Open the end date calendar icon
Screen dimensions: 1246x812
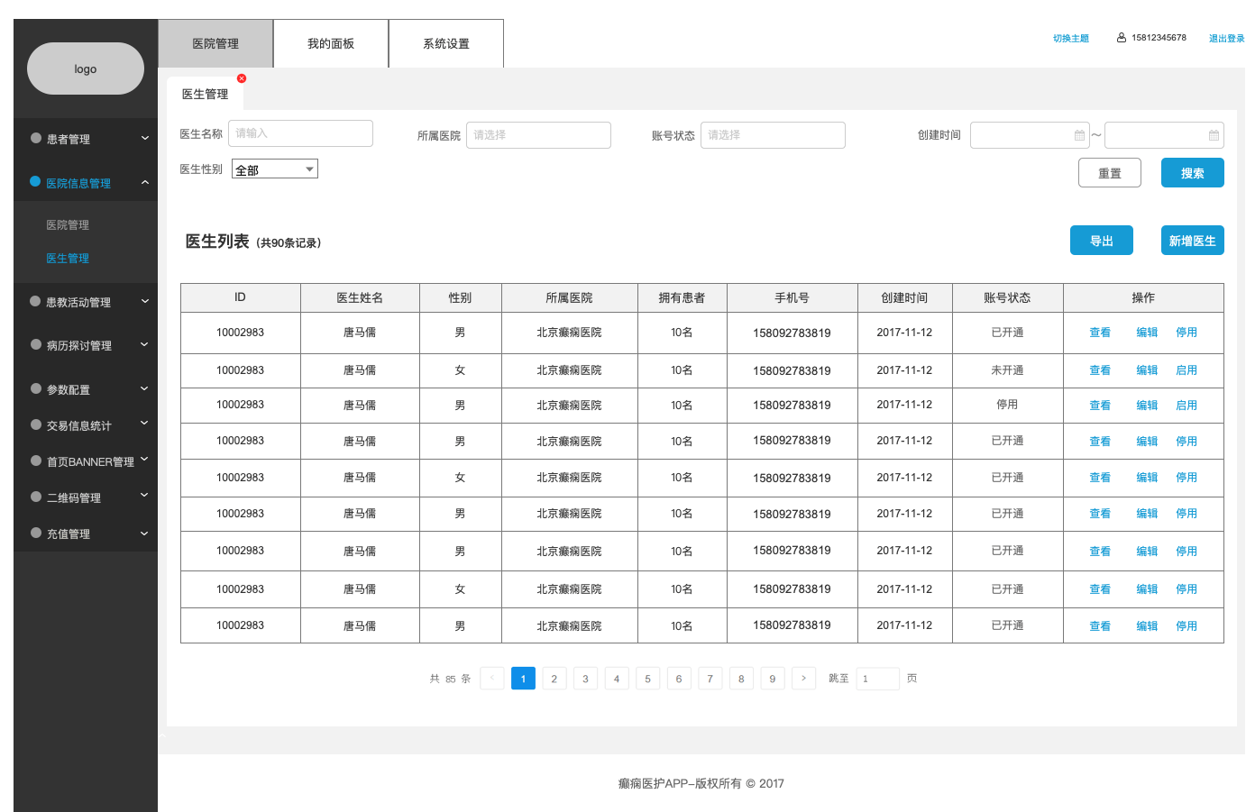tap(1214, 135)
